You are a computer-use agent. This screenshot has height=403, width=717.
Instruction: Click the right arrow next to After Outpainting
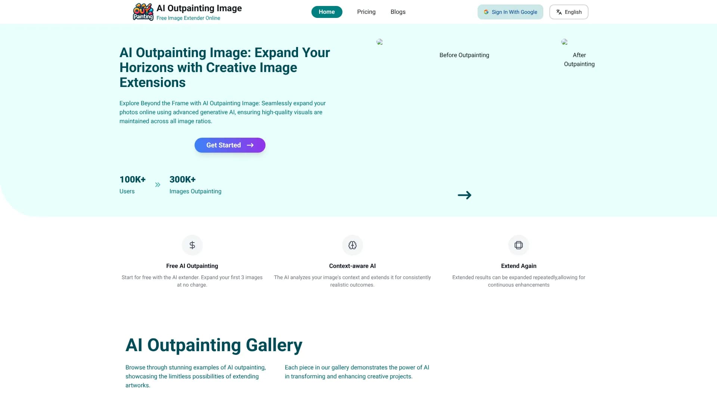(465, 195)
